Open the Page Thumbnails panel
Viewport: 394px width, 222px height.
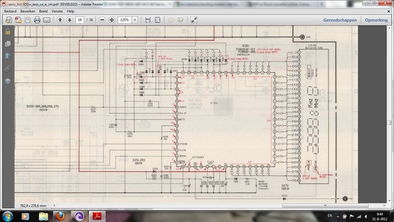[7, 44]
